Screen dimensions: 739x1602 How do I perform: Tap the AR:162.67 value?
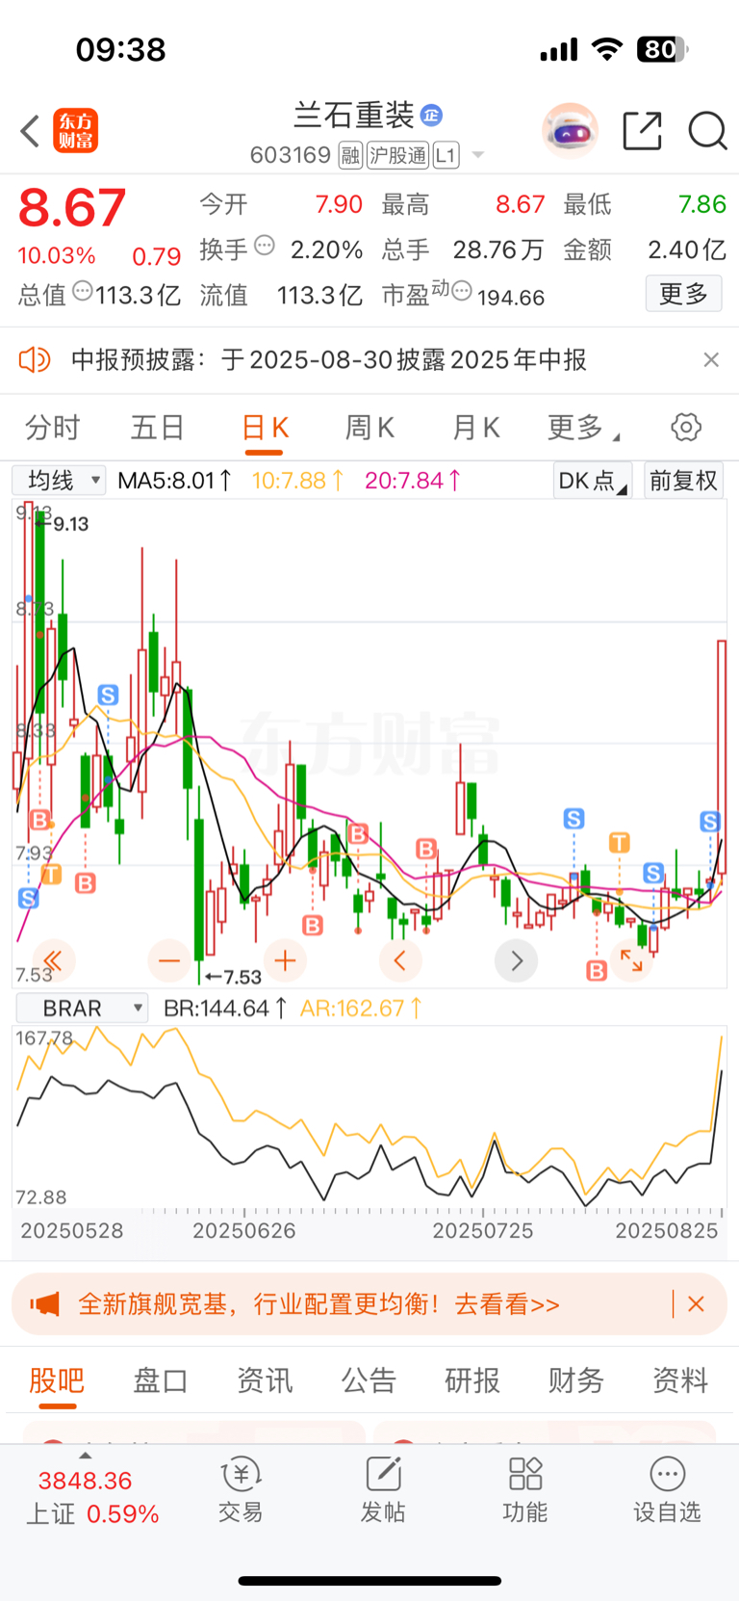(x=362, y=1009)
